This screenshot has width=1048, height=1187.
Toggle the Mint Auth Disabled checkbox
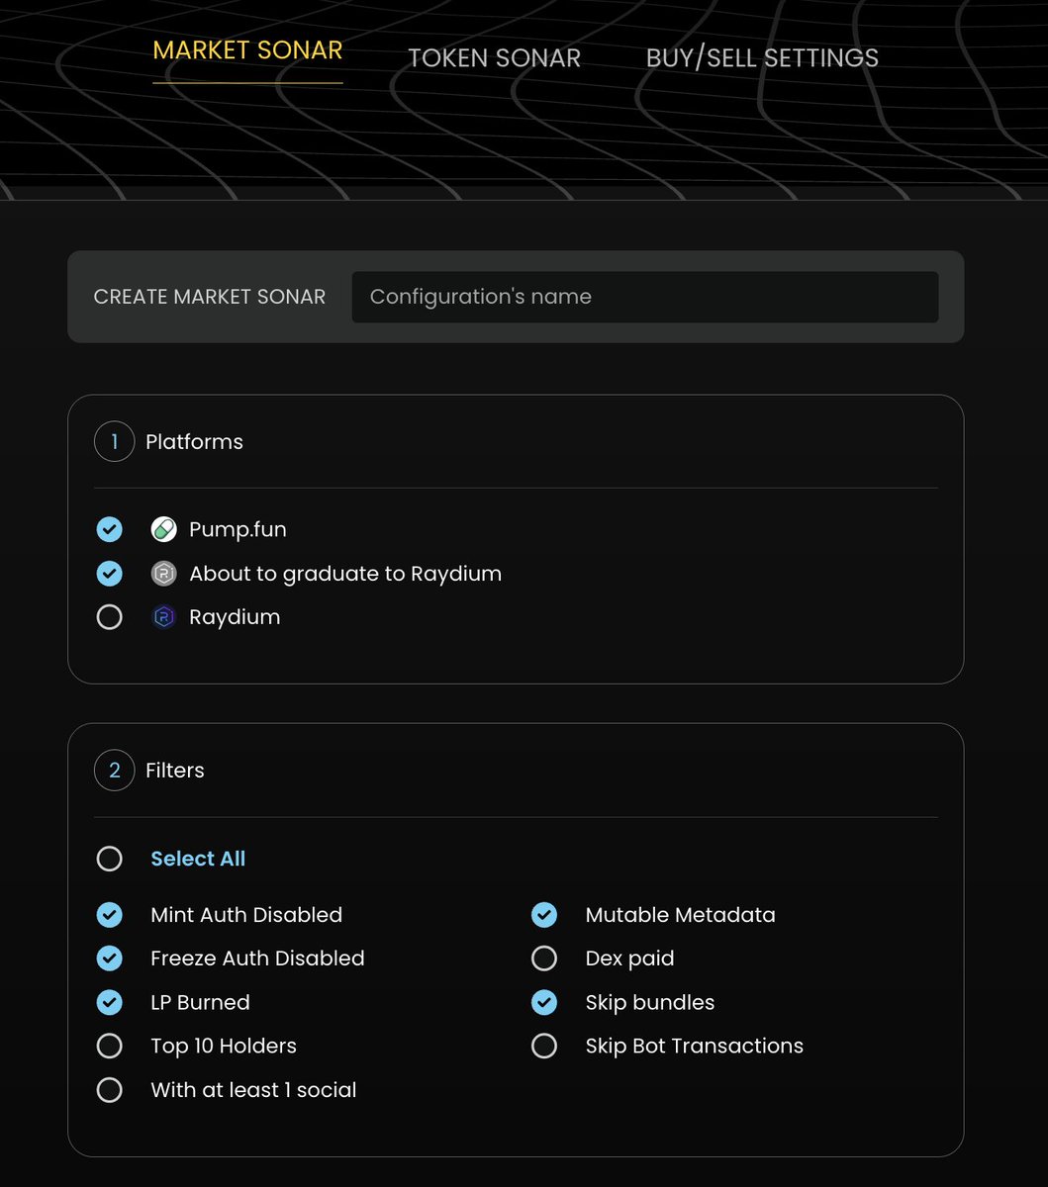(110, 915)
